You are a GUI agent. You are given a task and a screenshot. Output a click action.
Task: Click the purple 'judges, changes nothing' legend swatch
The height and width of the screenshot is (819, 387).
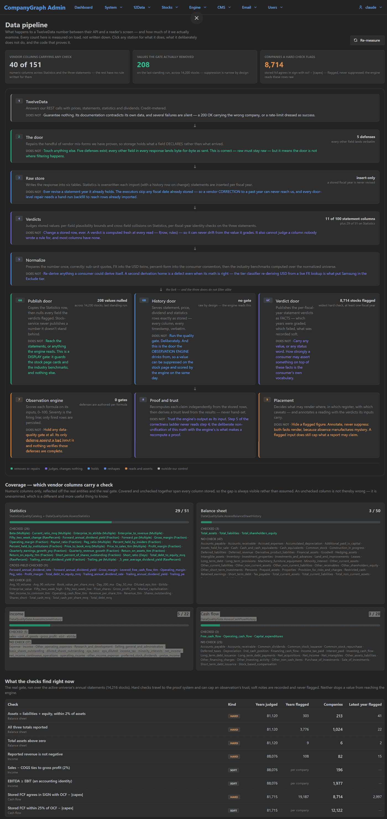(46, 468)
